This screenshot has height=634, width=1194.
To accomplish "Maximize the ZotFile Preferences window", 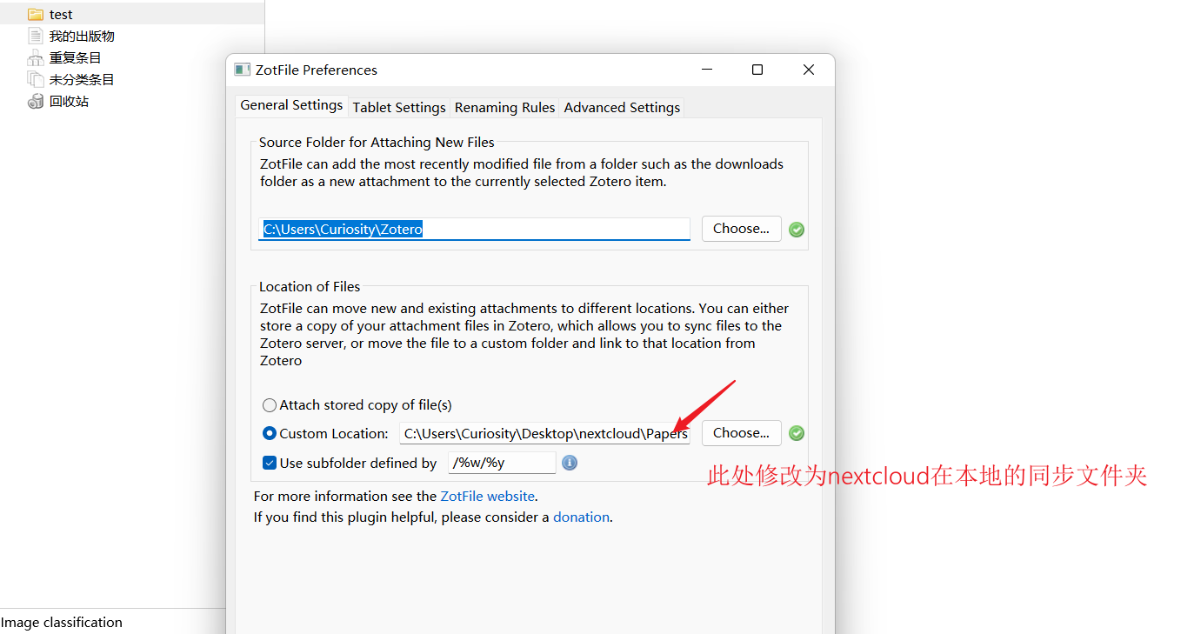I will click(x=757, y=70).
